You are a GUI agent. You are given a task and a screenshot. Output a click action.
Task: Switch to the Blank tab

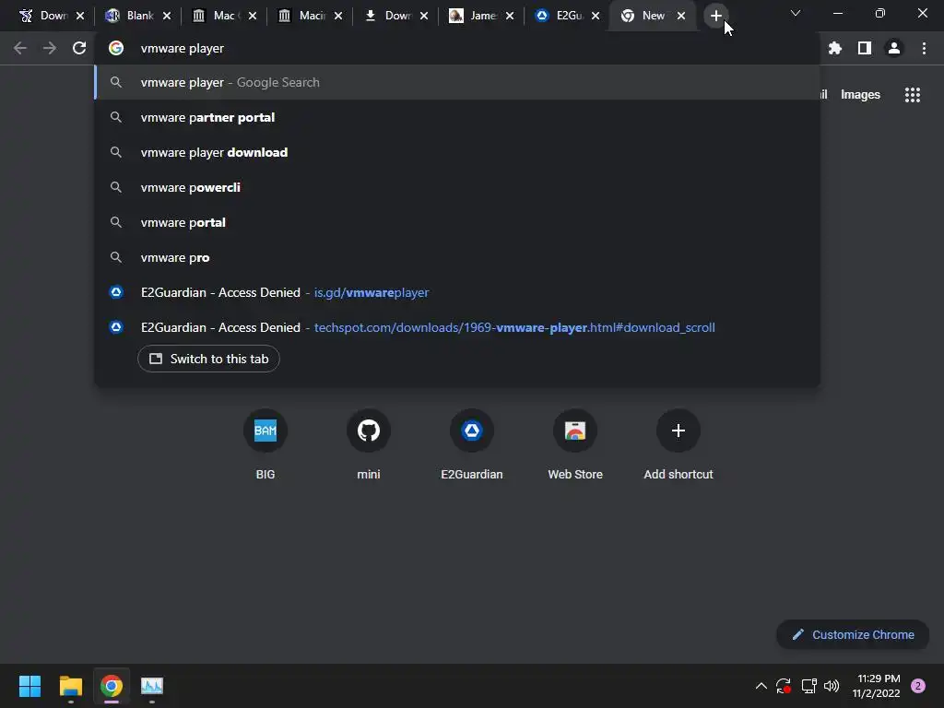(x=138, y=16)
